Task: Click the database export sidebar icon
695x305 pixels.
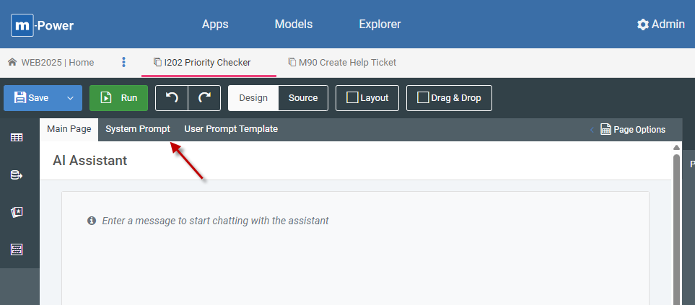Action: tap(17, 174)
